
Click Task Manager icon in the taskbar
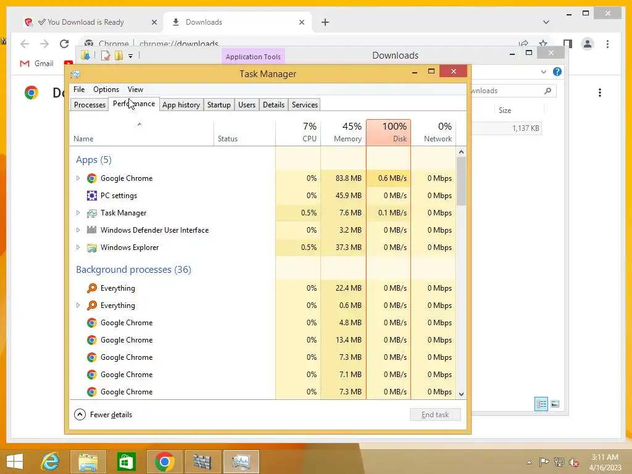coord(241,462)
